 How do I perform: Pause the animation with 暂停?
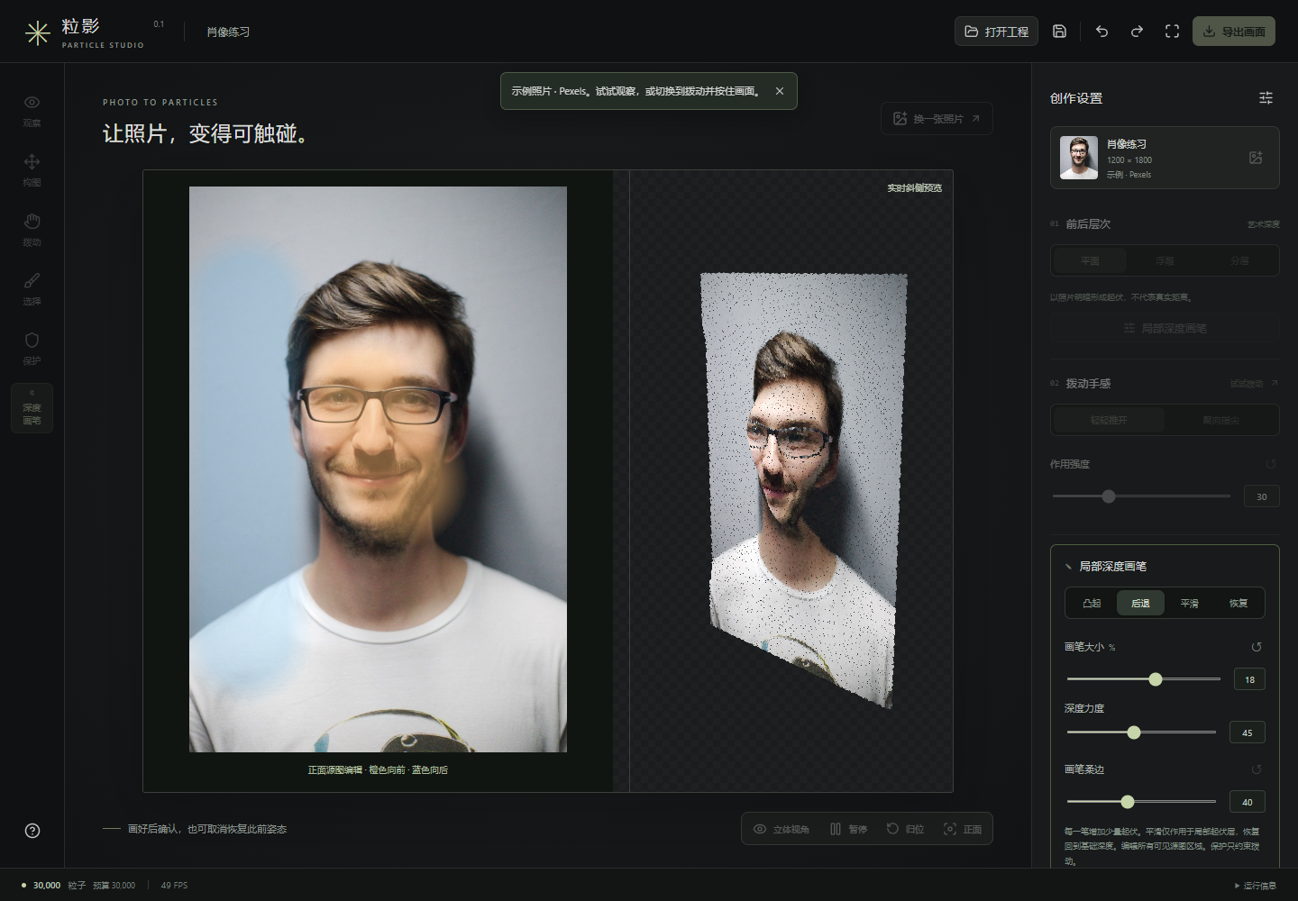pyautogui.click(x=848, y=829)
